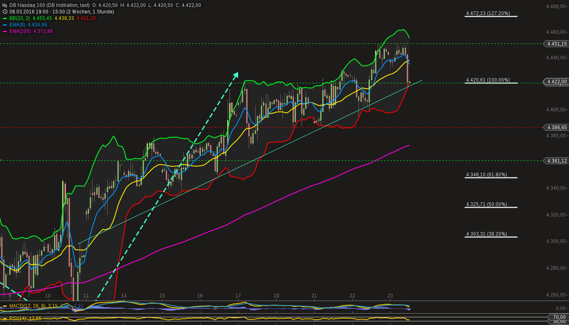Click date axis label 10
This screenshot has height=325, width=569.
[x=48, y=296]
